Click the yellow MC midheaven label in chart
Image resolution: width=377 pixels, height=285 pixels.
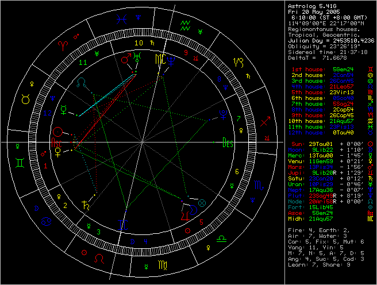(161, 58)
